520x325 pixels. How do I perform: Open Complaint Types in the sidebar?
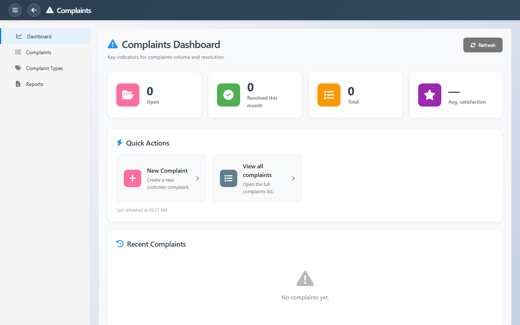coord(44,68)
